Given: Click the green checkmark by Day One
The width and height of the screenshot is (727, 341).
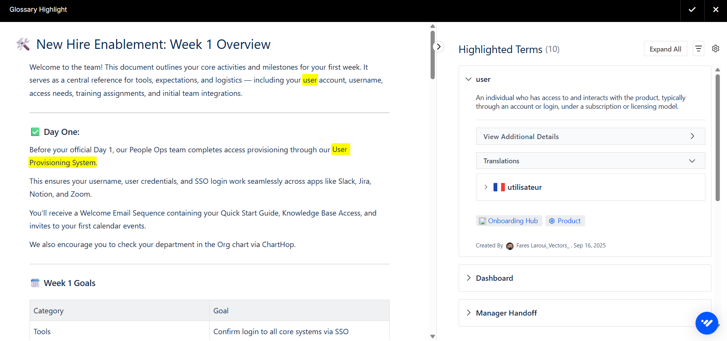Looking at the screenshot, I should coord(35,132).
